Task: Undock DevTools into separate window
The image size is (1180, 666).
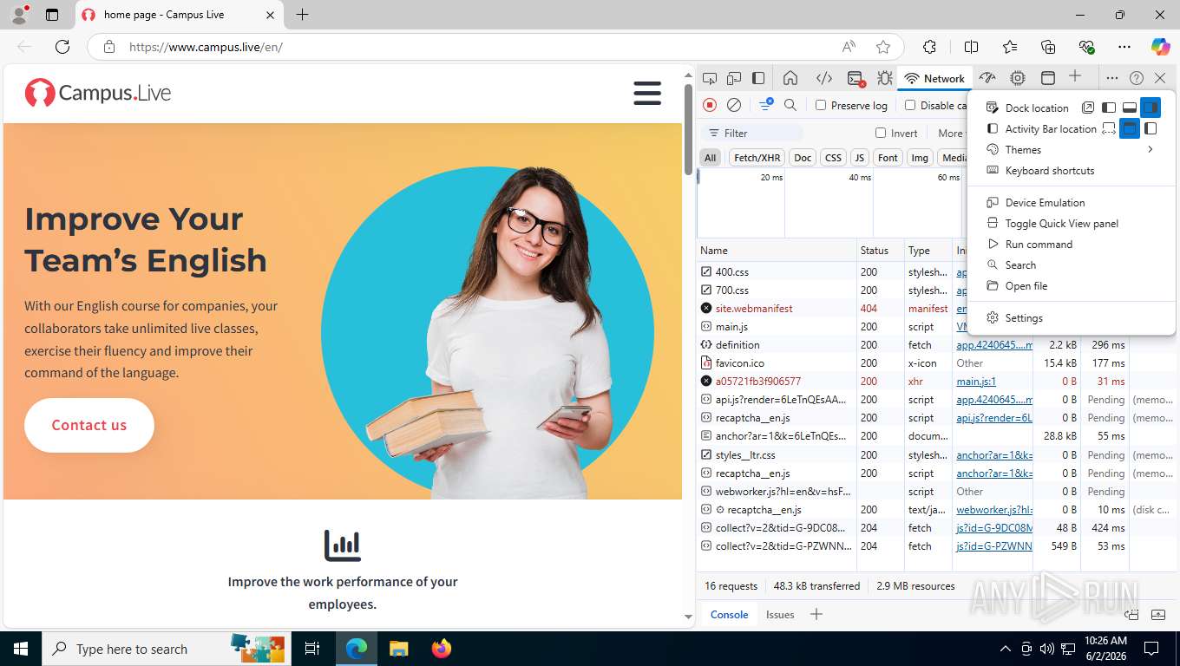Action: (x=1088, y=108)
